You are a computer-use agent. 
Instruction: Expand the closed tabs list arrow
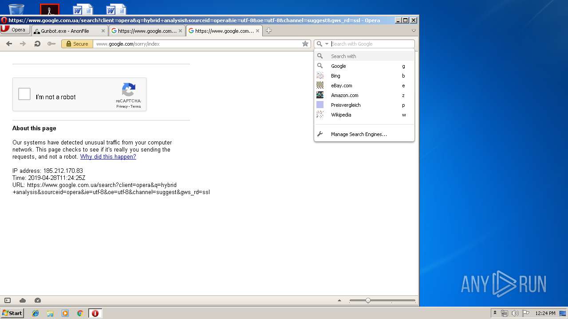(414, 31)
